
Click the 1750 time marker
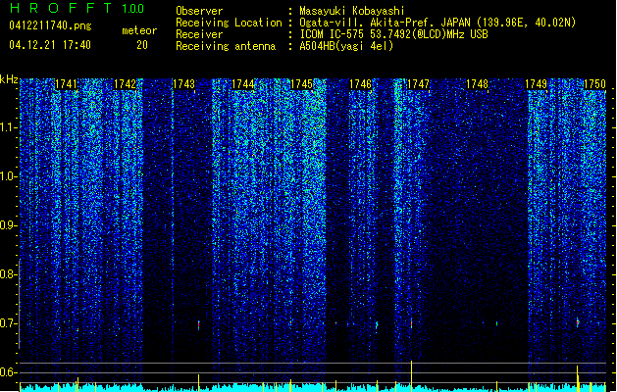point(594,84)
